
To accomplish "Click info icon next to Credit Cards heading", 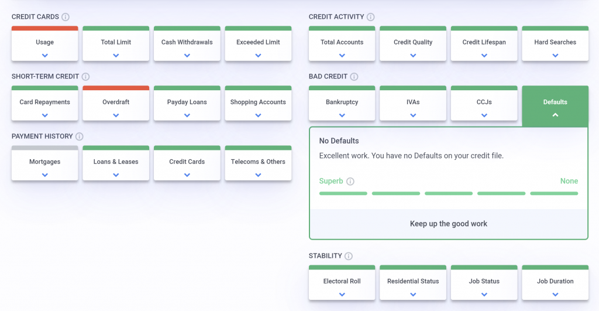I will pyautogui.click(x=66, y=17).
